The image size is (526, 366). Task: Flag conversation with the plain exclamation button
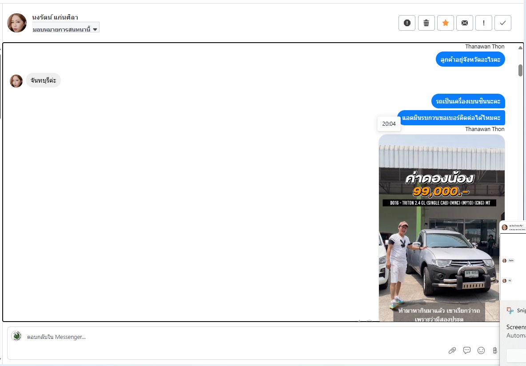point(484,23)
